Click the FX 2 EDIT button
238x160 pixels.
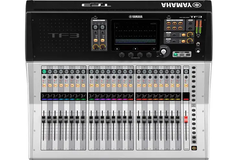point(168,41)
